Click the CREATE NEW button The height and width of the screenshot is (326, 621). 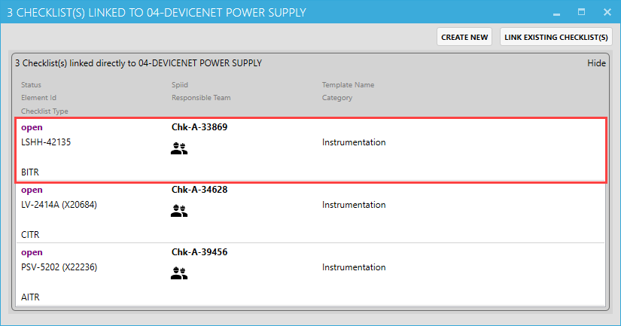[x=464, y=37]
